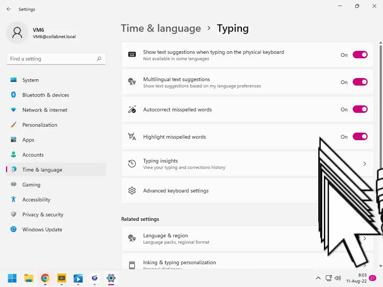This screenshot has width=383, height=287.
Task: Open the VM6 user profile avatar
Action: [x=17, y=33]
